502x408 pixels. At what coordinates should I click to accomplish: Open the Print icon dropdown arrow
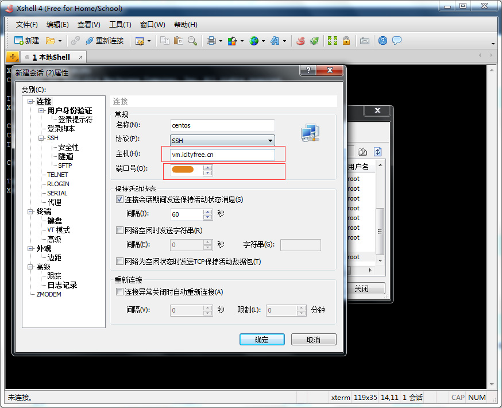(x=221, y=41)
